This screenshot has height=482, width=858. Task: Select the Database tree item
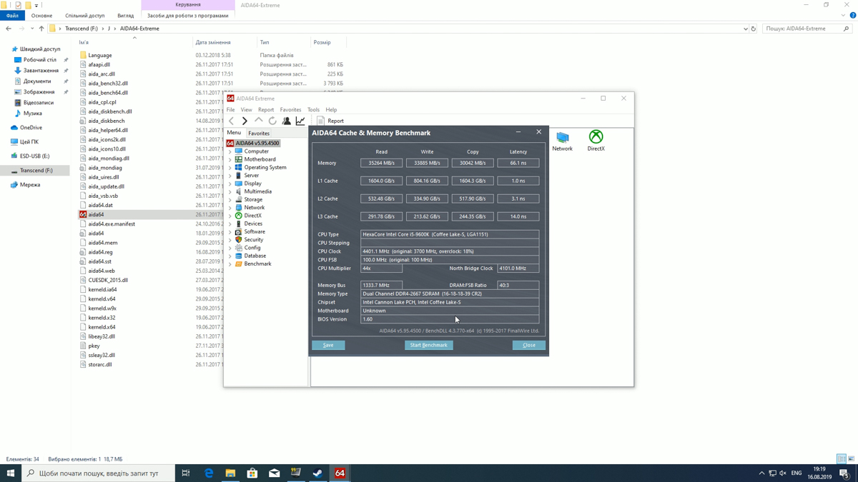click(x=255, y=256)
